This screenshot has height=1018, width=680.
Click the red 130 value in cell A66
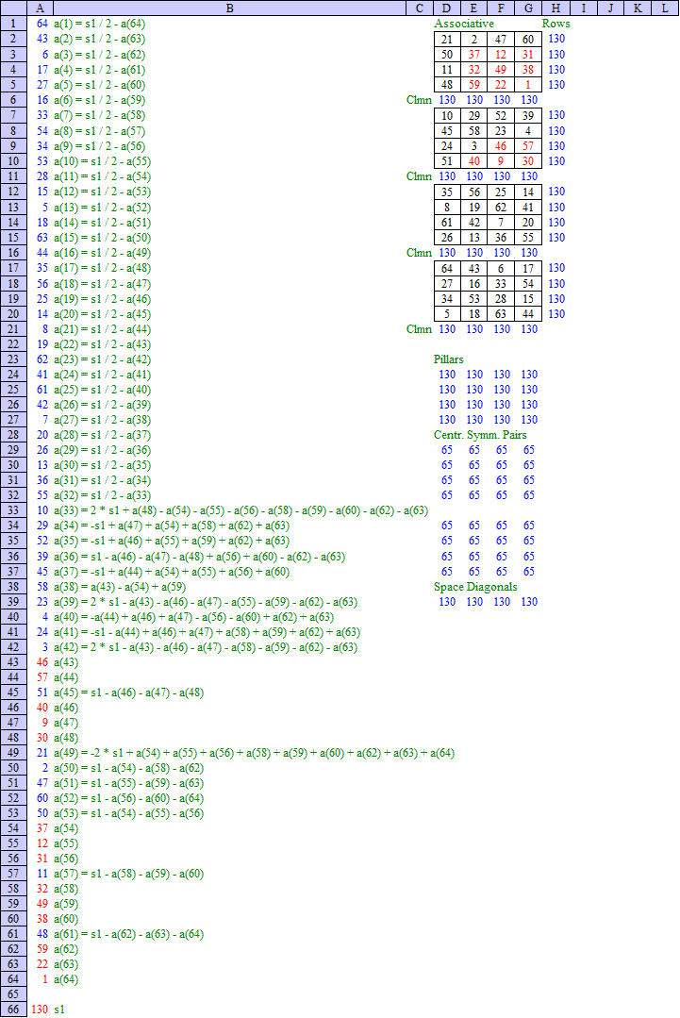tap(40, 1010)
